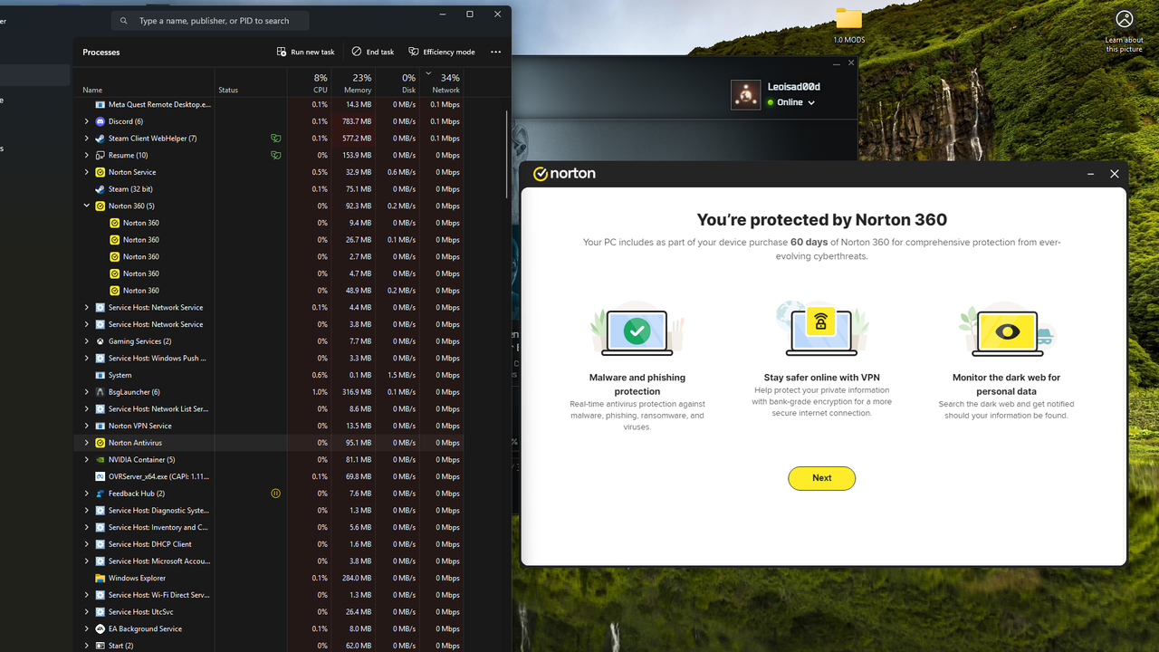
Task: Click the suspended pause icon for Feedback Hub
Action: (x=275, y=494)
